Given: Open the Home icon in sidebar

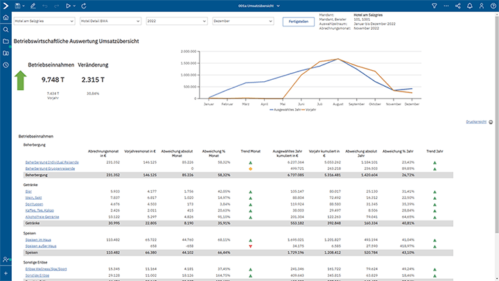Looking at the screenshot, I should 6,18.
